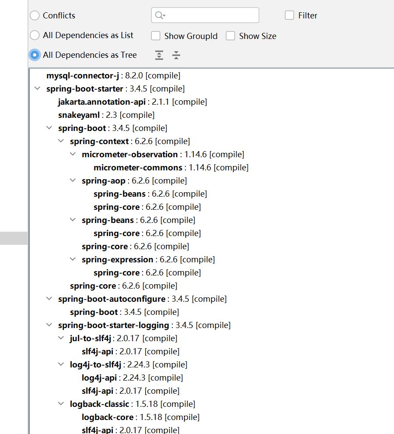The width and height of the screenshot is (394, 434).
Task: Collapse the logback-classic node
Action: click(x=61, y=404)
